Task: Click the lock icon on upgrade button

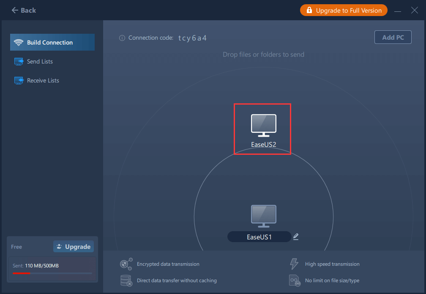Action: tap(309, 10)
